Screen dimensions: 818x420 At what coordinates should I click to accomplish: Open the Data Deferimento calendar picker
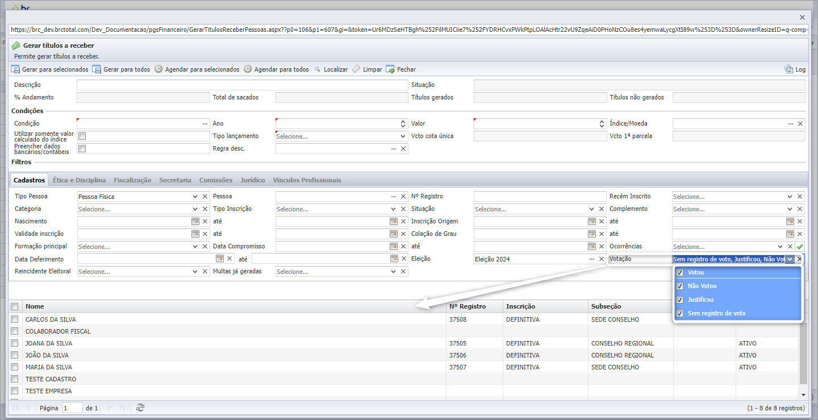220,259
